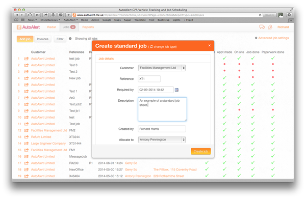The height and width of the screenshot is (199, 306).
Task: Open the chat messages icon in header
Action: (262, 27)
